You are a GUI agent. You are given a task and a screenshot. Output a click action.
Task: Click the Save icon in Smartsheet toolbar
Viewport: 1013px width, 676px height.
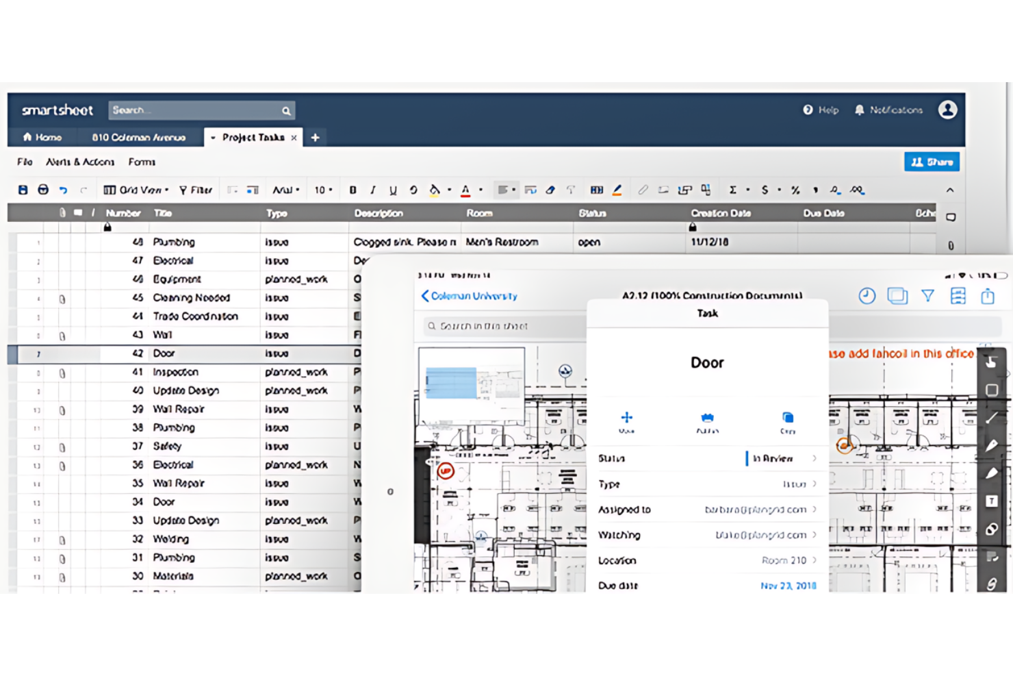point(23,190)
